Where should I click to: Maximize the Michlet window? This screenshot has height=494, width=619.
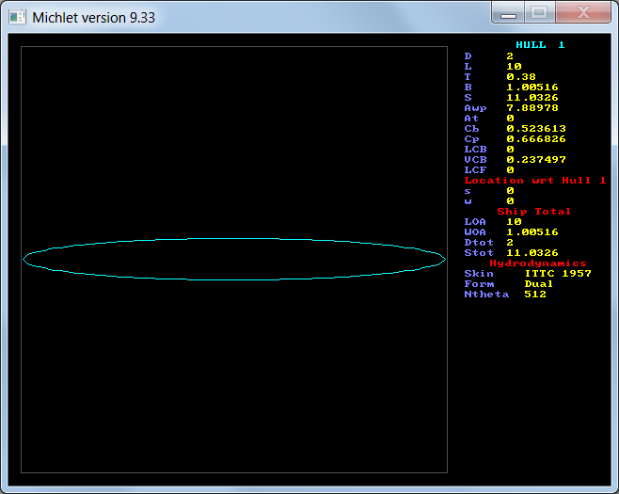[x=538, y=13]
